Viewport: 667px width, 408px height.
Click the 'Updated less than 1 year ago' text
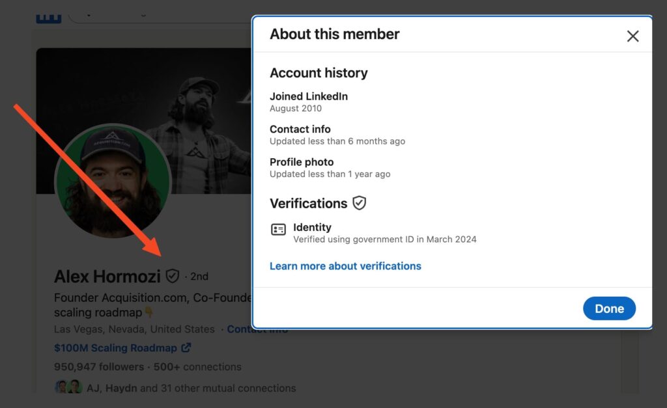tap(330, 174)
